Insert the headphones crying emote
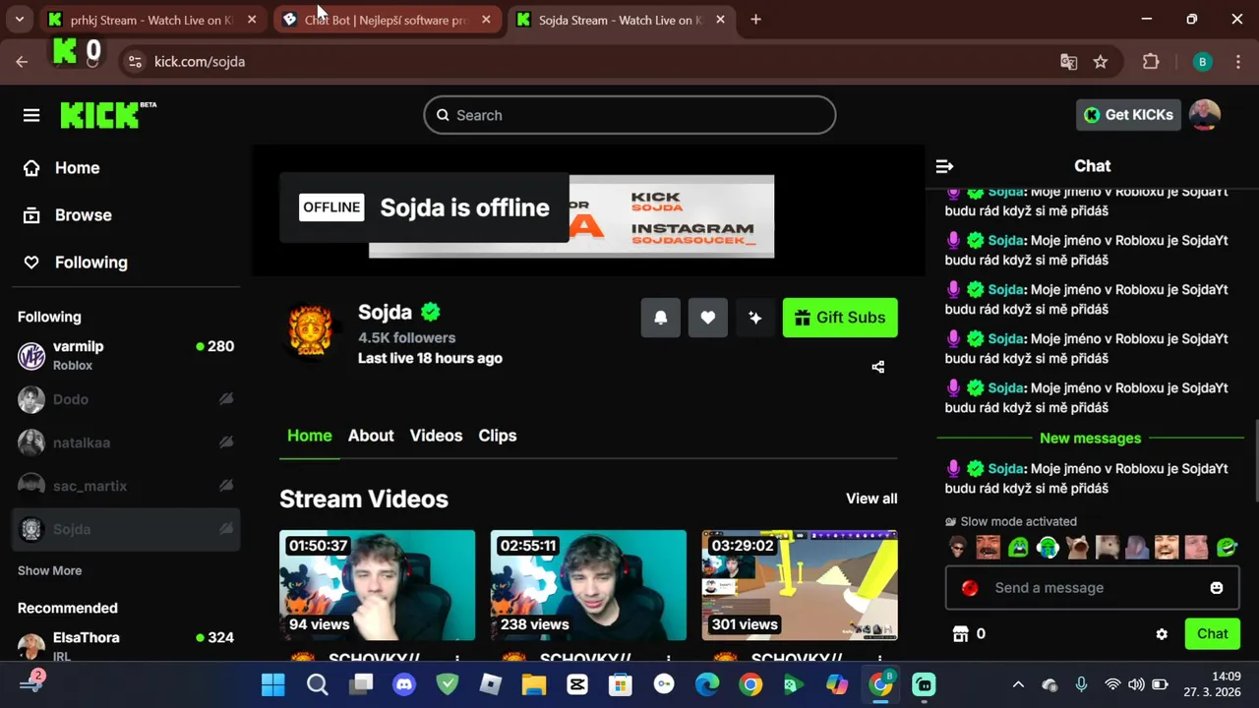 [x=1048, y=548]
